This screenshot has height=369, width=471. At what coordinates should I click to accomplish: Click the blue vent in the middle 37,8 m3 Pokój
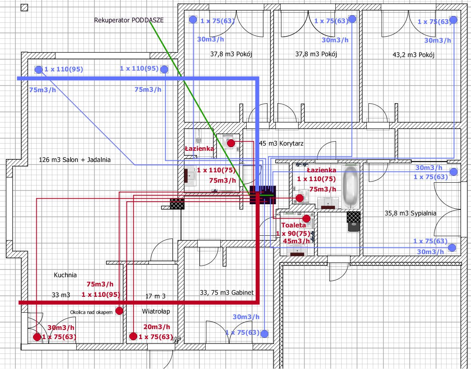(x=352, y=19)
